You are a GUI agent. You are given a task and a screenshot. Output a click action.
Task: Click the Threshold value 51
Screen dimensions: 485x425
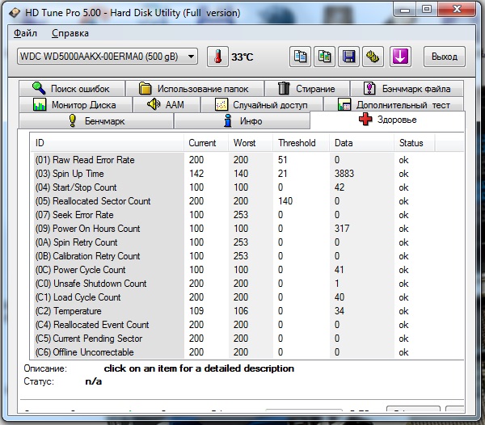(x=282, y=160)
